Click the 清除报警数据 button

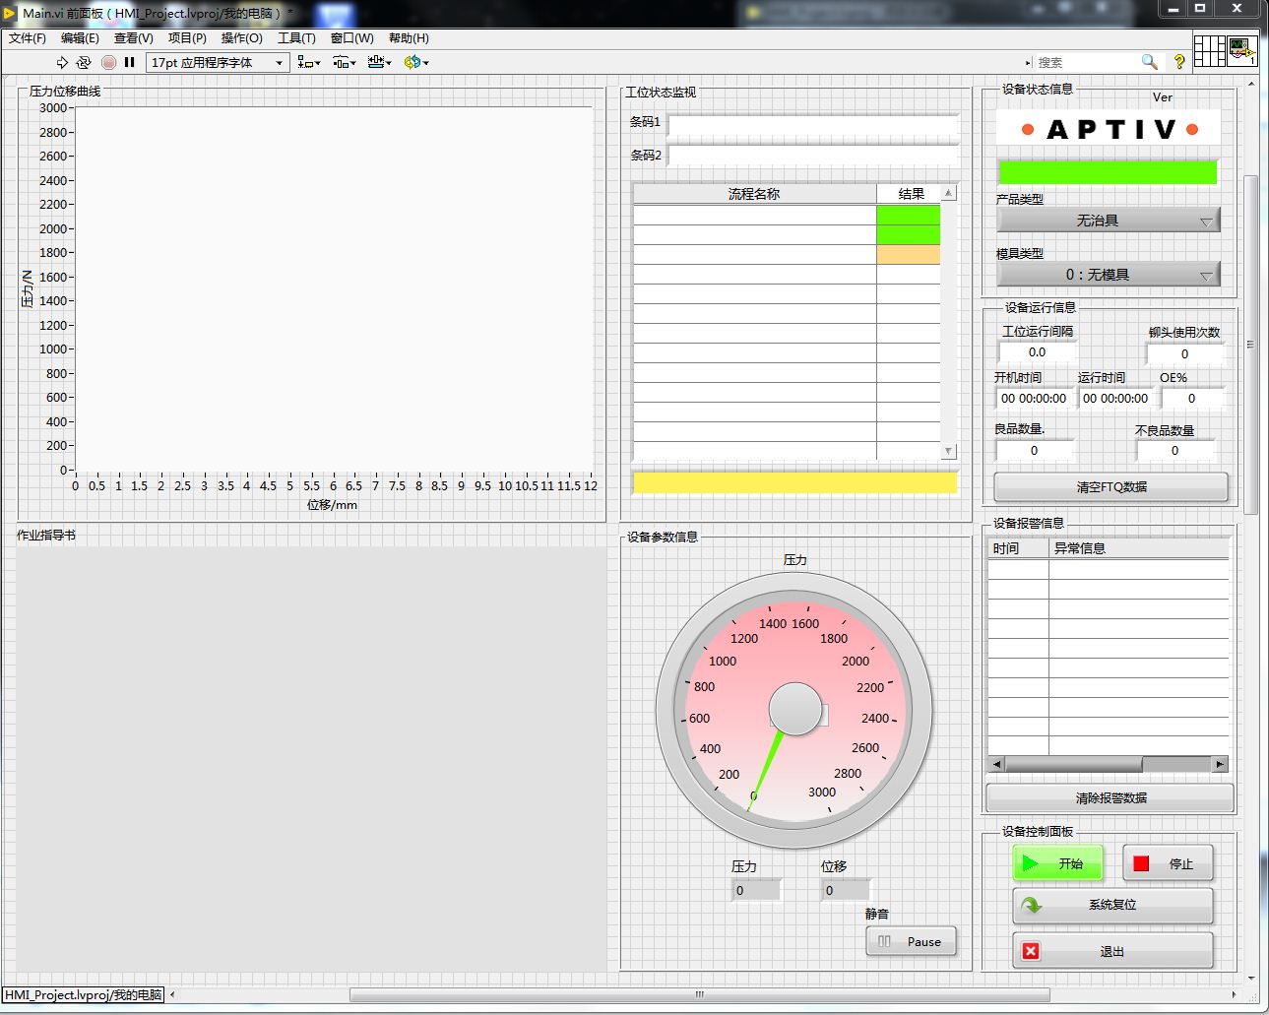point(1110,797)
